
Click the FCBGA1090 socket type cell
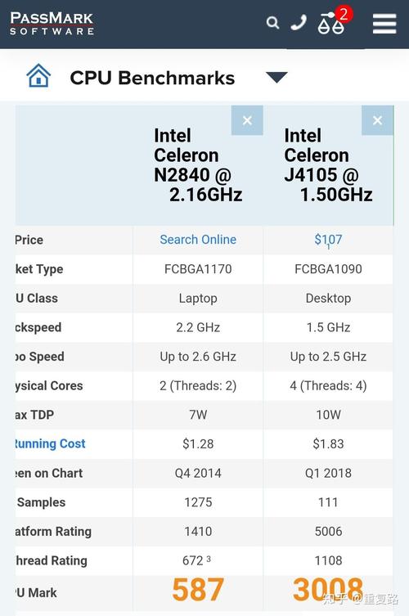coord(328,269)
